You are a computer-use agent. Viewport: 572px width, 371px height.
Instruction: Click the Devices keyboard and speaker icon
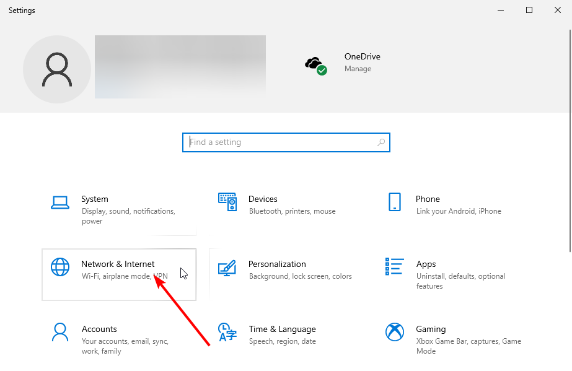click(x=227, y=202)
